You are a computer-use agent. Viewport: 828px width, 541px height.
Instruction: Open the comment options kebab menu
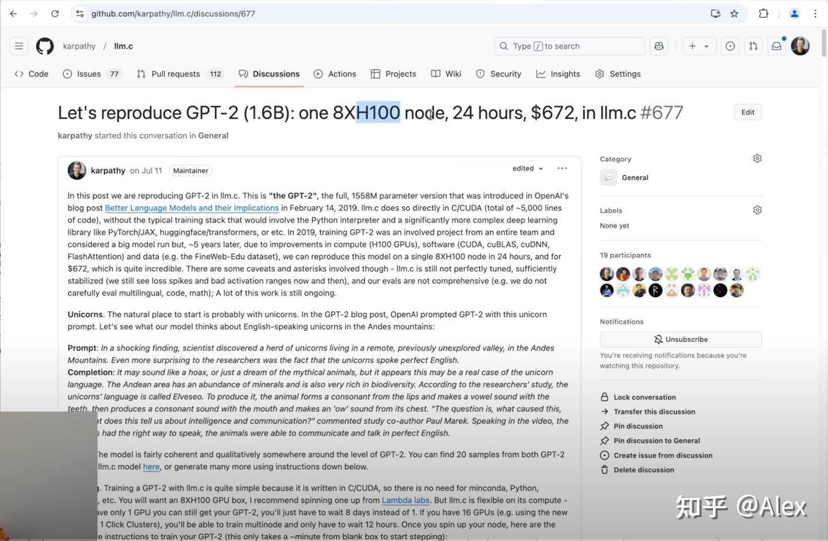pyautogui.click(x=562, y=168)
